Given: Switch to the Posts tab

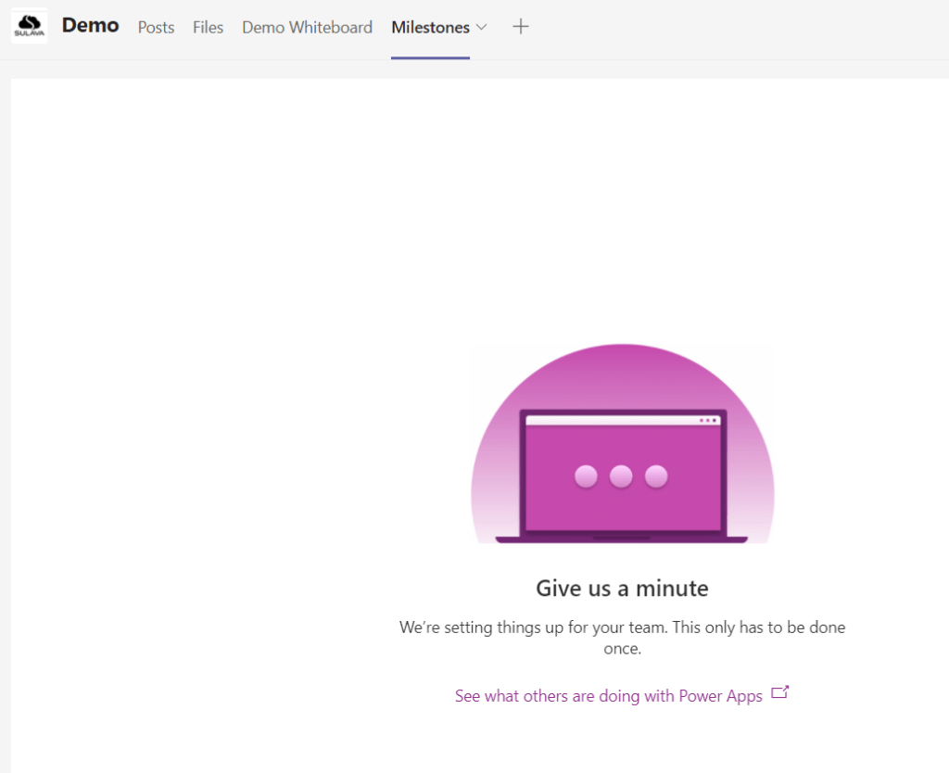Looking at the screenshot, I should point(156,28).
